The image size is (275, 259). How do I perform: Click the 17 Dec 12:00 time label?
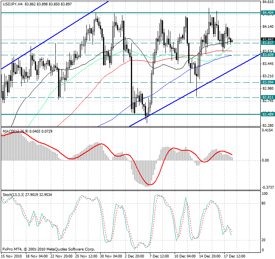pyautogui.click(x=235, y=256)
